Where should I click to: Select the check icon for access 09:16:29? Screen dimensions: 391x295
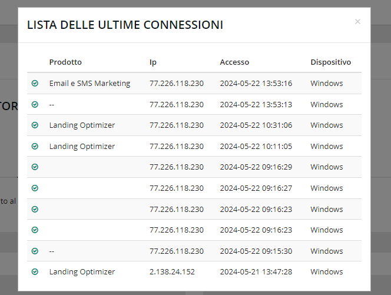click(35, 167)
